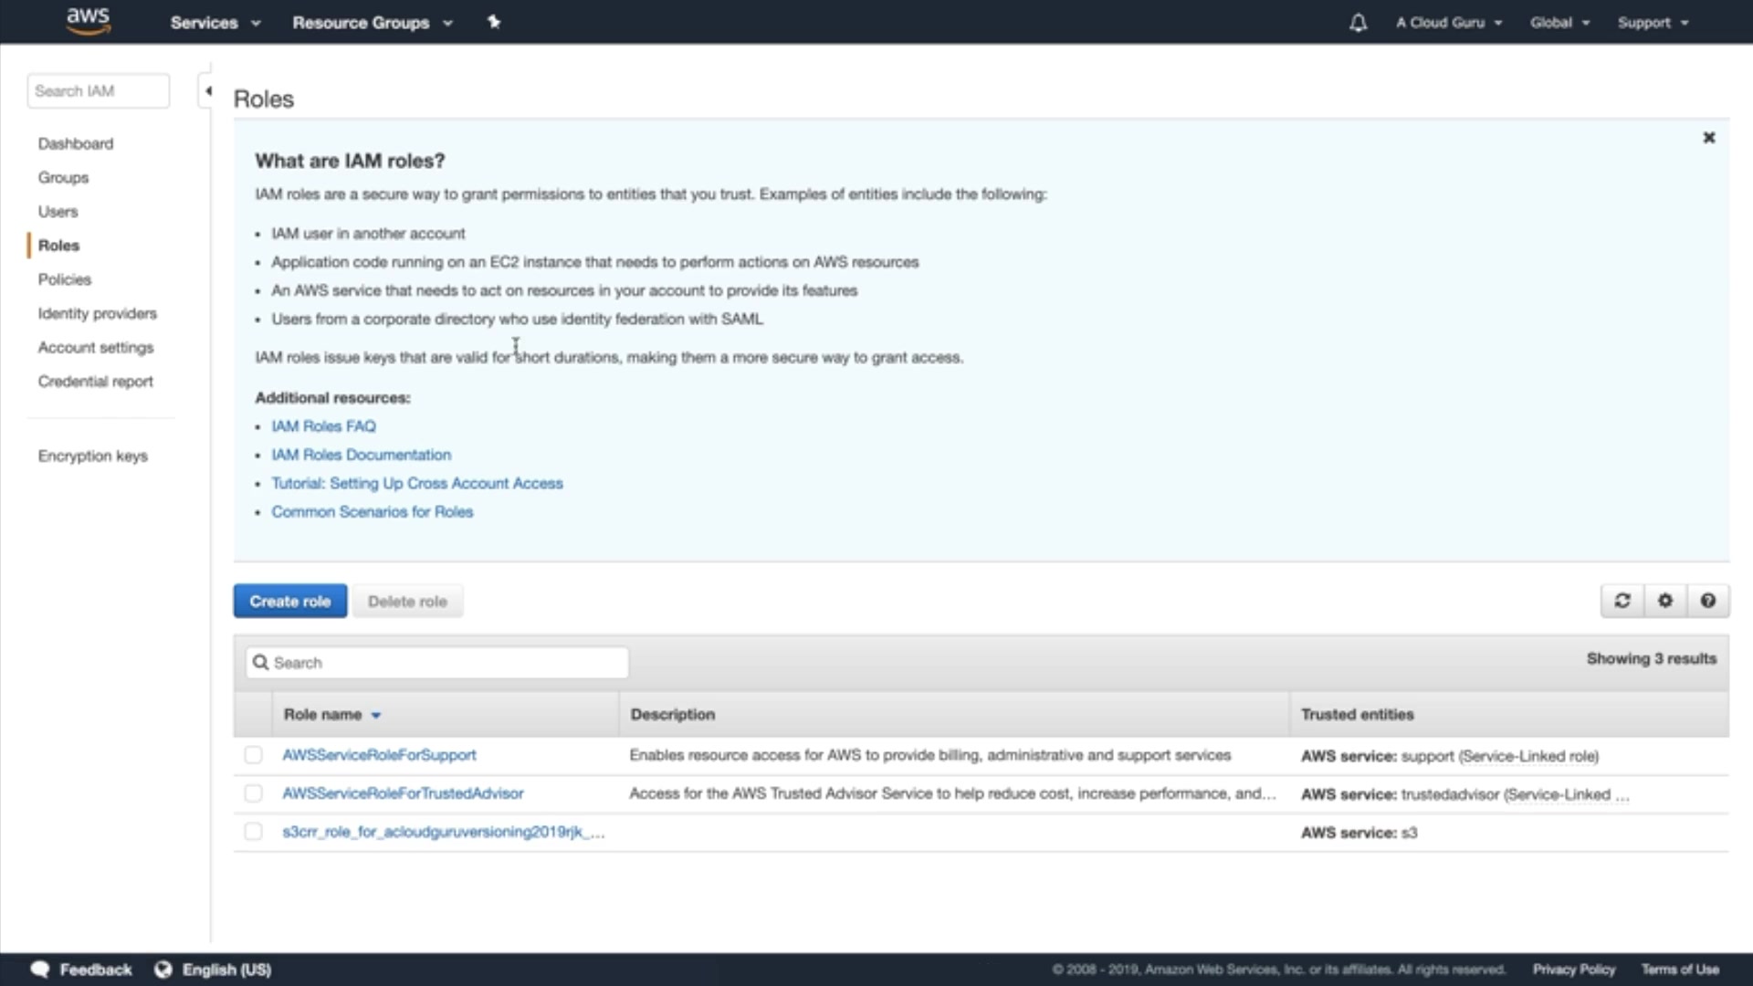Tick the s3crr_role_for_acloudguruversioning checkbox
This screenshot has width=1753, height=986.
pyautogui.click(x=253, y=832)
